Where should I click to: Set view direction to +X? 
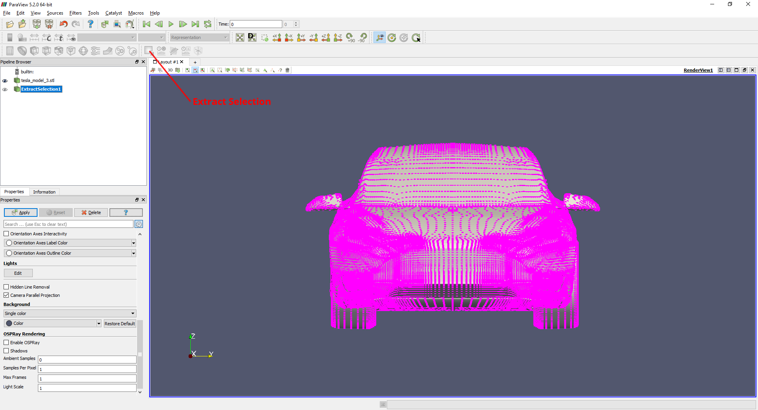click(x=277, y=37)
